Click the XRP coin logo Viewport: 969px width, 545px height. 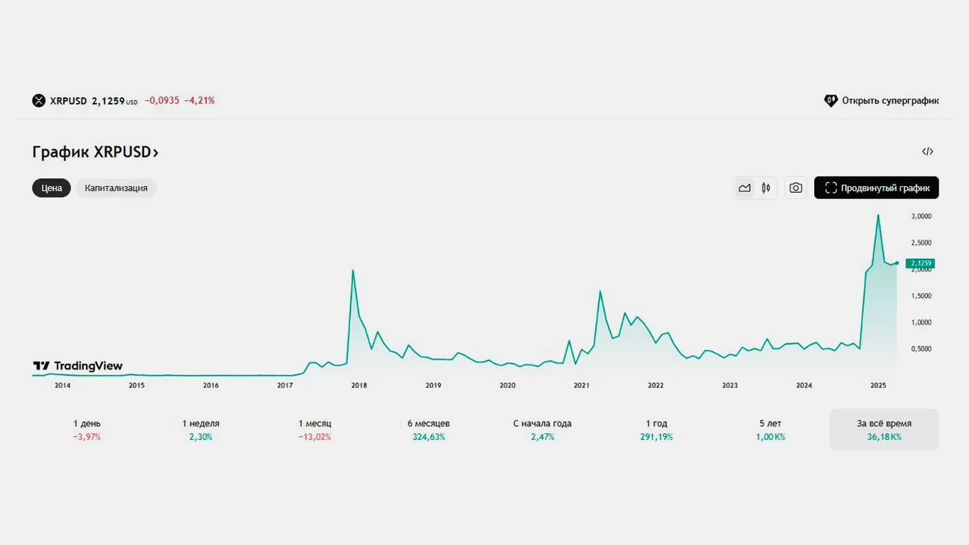[x=39, y=101]
